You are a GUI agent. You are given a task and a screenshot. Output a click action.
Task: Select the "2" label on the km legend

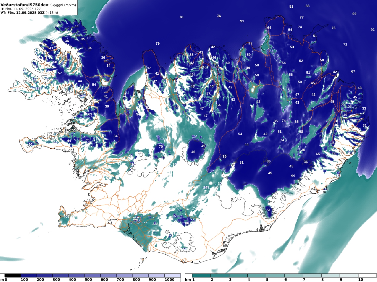[x=212, y=280]
